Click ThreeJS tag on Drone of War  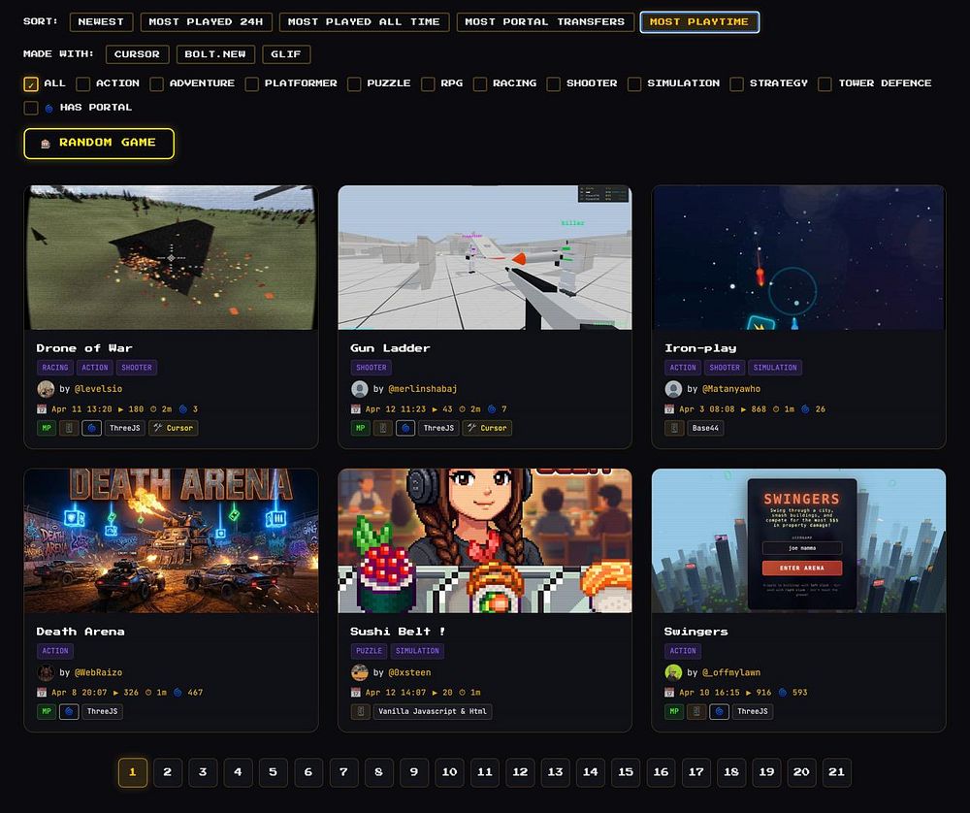tap(125, 428)
